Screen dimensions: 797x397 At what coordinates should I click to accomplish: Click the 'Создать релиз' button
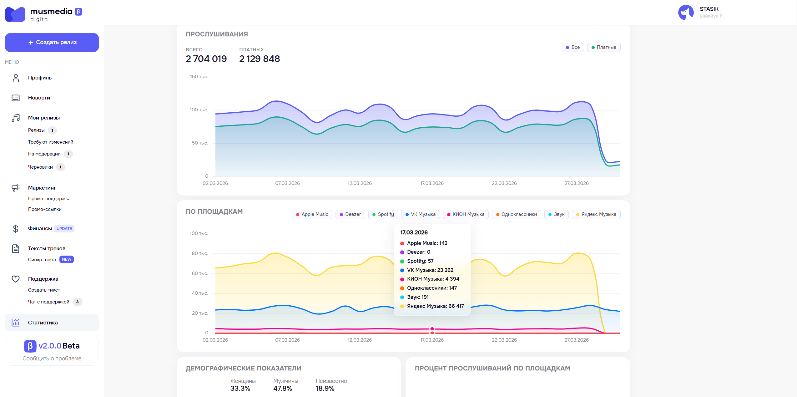point(52,43)
